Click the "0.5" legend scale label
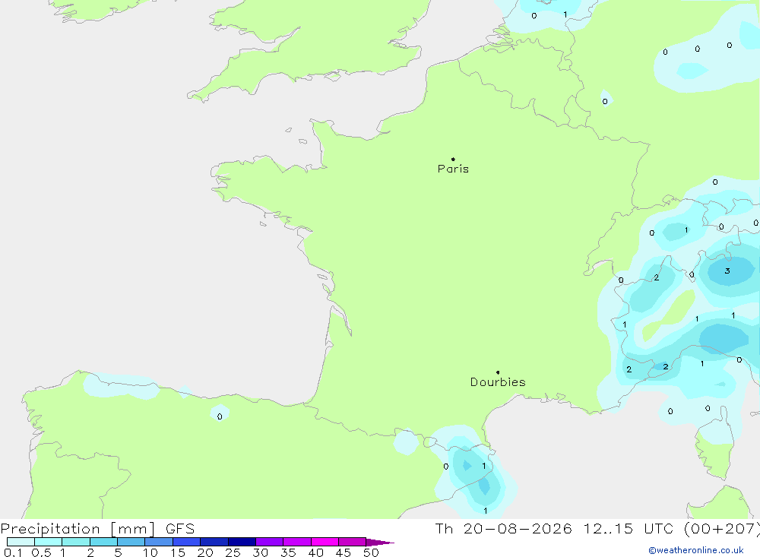The image size is (760, 557). pos(41,552)
